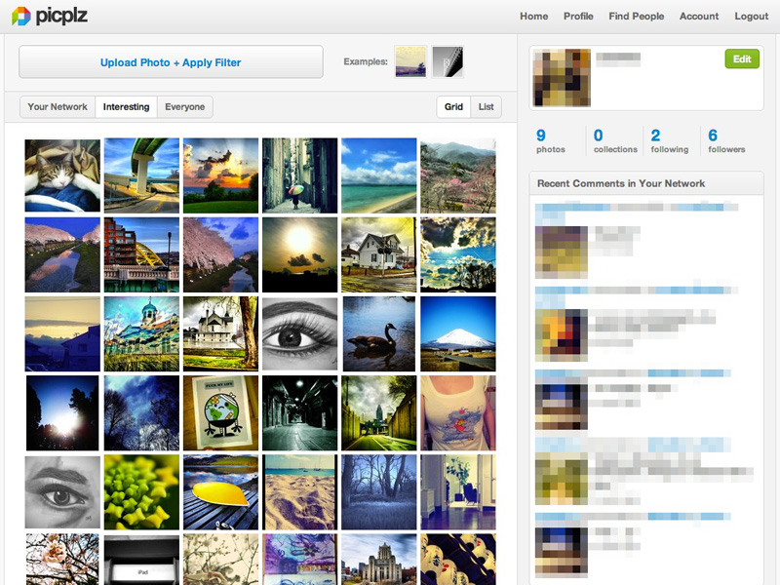Screen dimensions: 780x585
Task: Open Find People
Action: point(637,16)
